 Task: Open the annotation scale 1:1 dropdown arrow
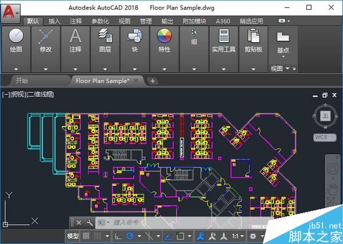(x=242, y=236)
